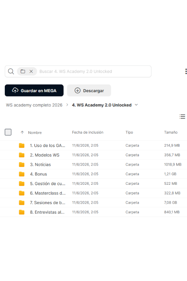The image size is (187, 281).
Task: Click the '214,9 MB' size value
Action: click(x=172, y=145)
